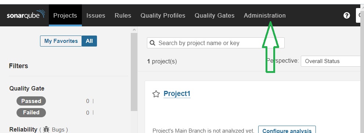Image resolution: width=364 pixels, height=133 pixels.
Task: Click the Configure analysis button
Action: [x=287, y=130]
